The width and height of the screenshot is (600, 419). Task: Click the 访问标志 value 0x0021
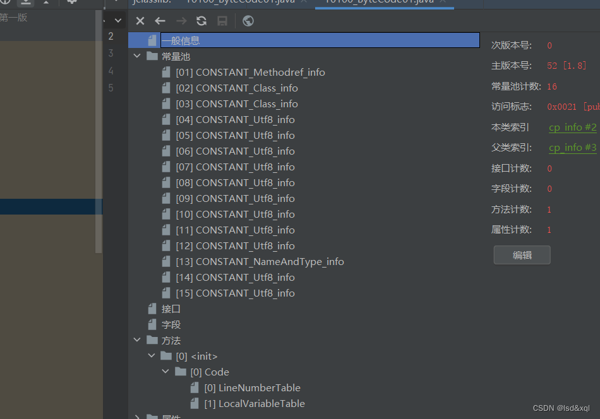coord(561,107)
